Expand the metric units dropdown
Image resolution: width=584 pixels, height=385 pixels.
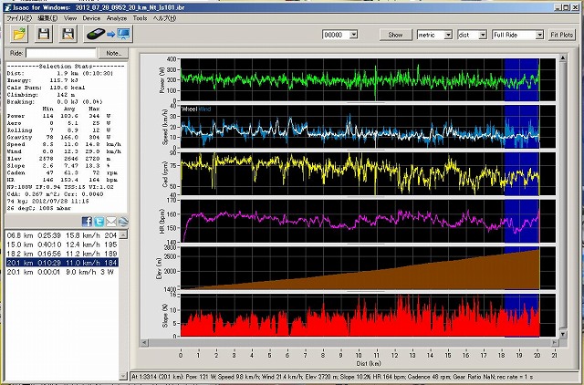(435, 35)
